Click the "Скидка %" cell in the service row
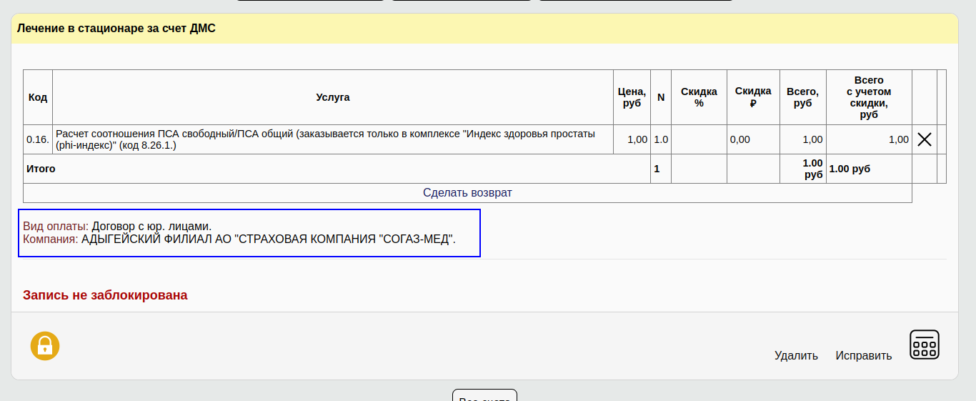 pos(699,139)
